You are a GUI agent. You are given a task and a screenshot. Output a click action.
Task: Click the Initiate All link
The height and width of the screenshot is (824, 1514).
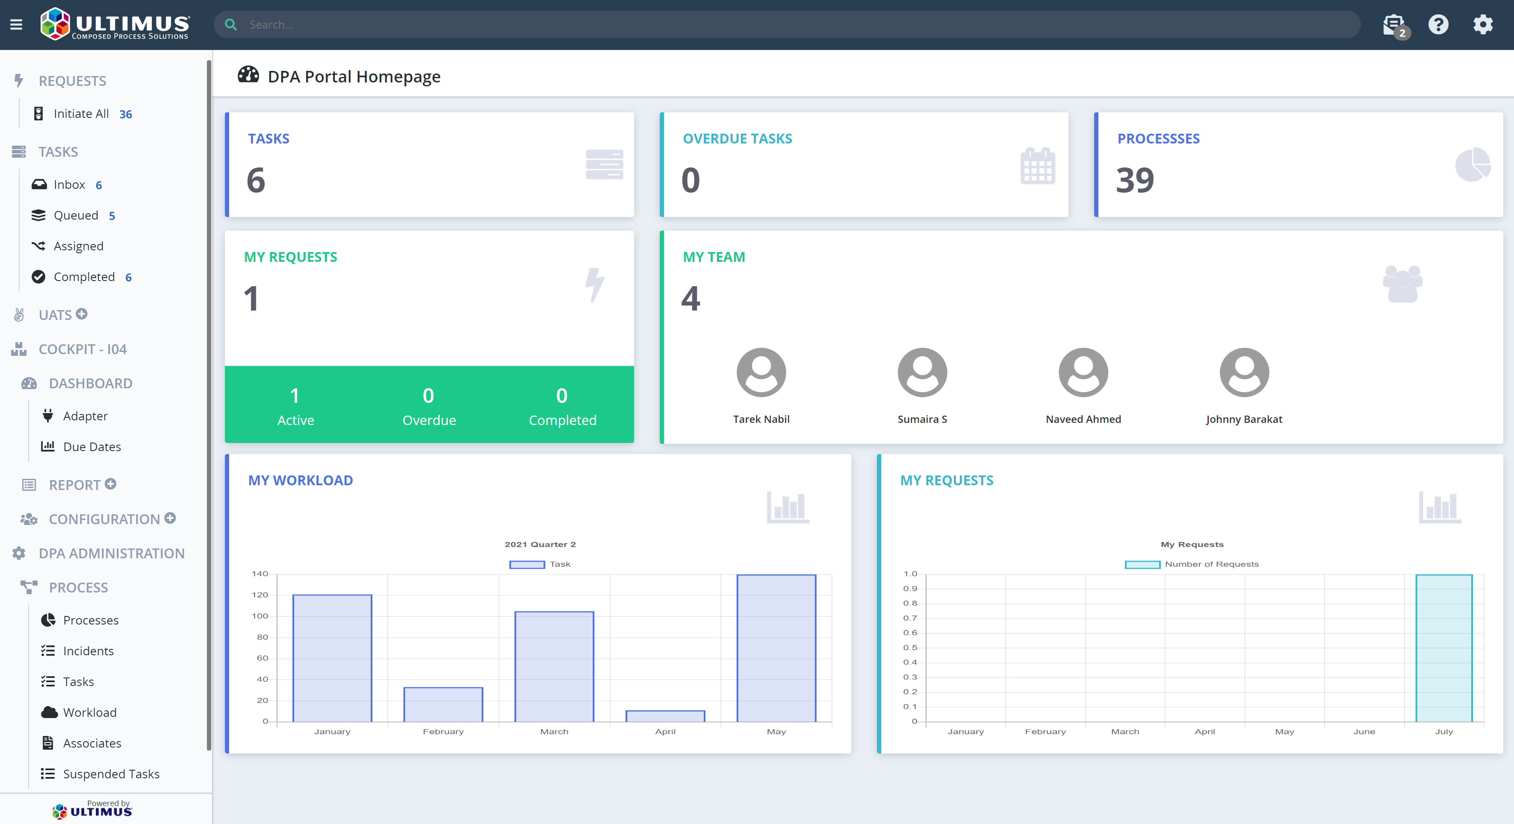[x=81, y=113]
